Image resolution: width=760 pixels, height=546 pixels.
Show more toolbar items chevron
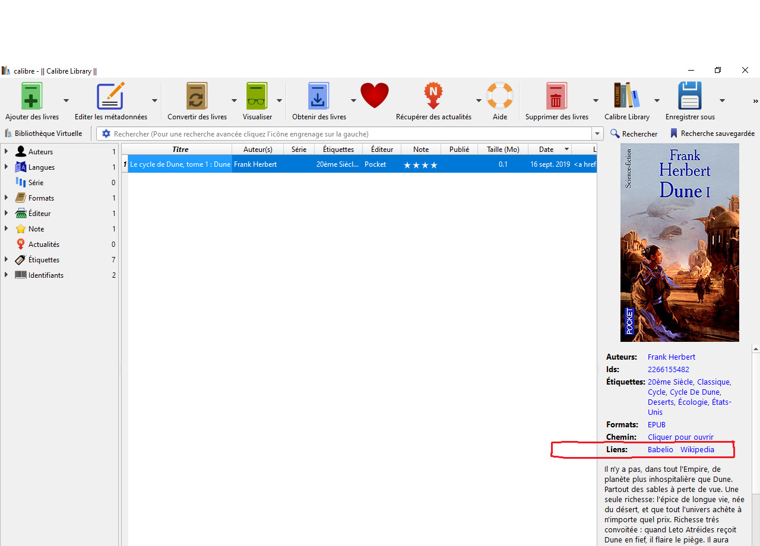pyautogui.click(x=755, y=100)
